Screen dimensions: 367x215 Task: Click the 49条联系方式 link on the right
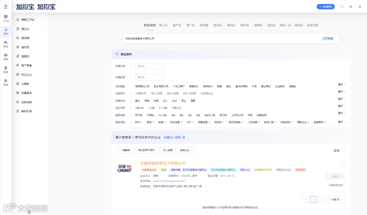[335, 185]
